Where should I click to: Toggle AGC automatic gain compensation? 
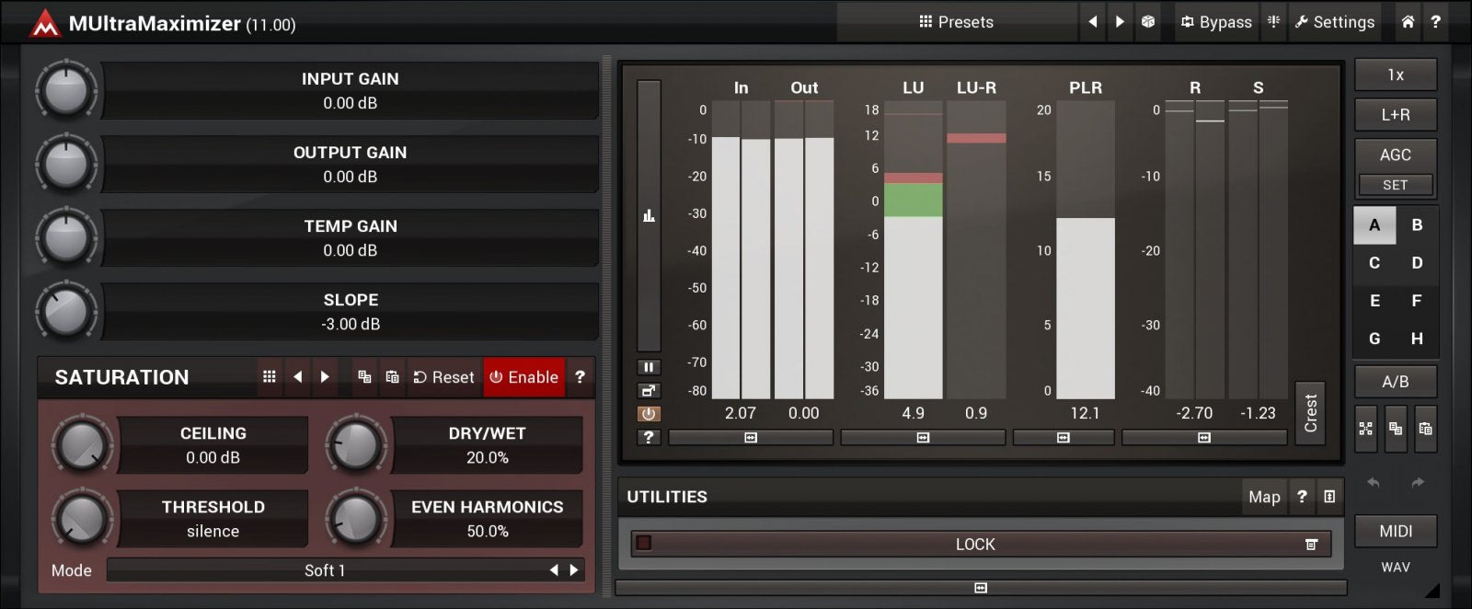[x=1396, y=155]
